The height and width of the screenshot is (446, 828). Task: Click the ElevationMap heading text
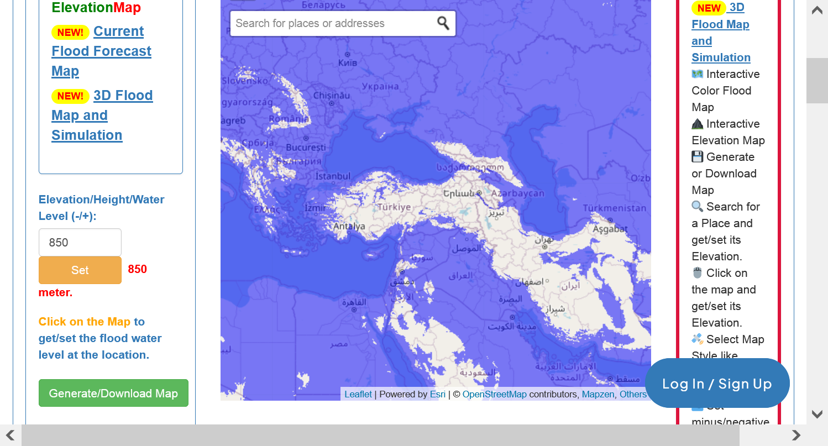click(96, 8)
